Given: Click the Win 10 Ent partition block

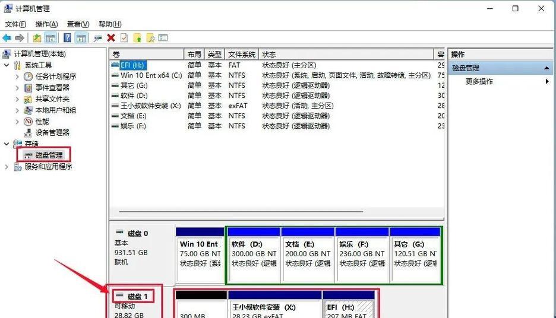Looking at the screenshot, I should pyautogui.click(x=200, y=255).
